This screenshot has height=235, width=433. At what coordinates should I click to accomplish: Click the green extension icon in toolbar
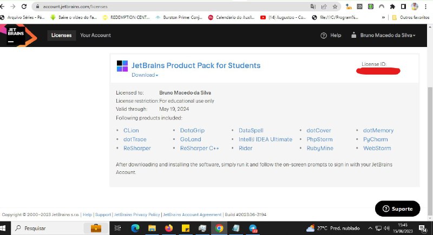click(371, 6)
